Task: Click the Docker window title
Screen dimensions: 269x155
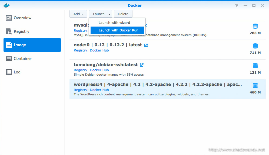Action: pyautogui.click(x=135, y=5)
